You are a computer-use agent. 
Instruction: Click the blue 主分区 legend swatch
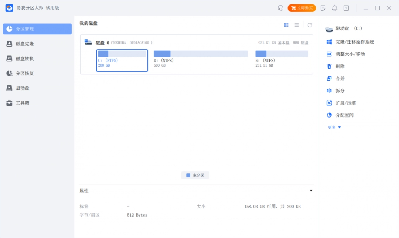point(188,175)
